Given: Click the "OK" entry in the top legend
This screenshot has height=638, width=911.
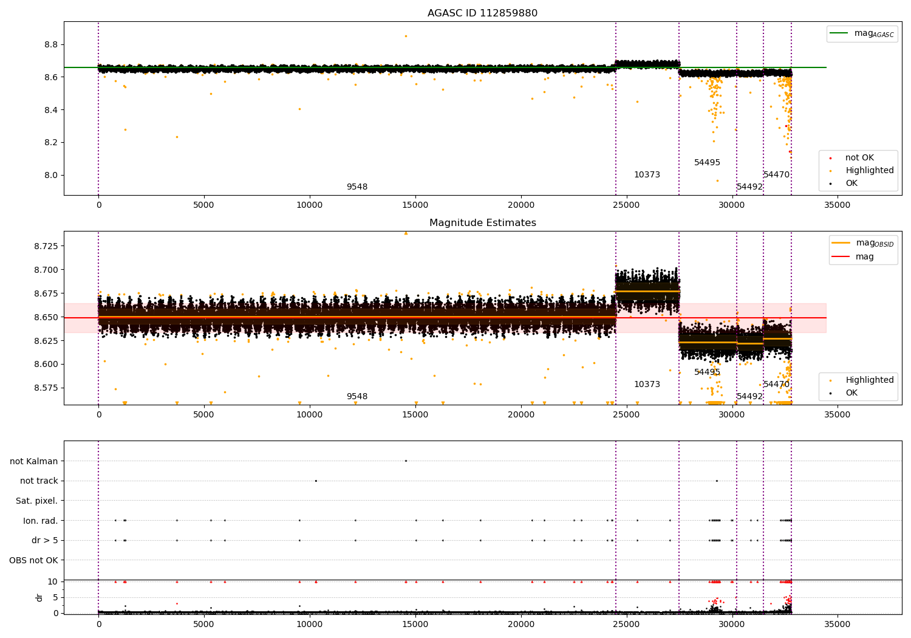Looking at the screenshot, I should pos(851,184).
